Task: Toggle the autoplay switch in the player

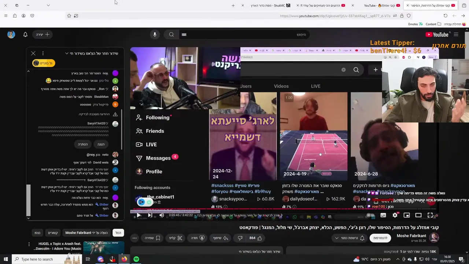Action: (x=371, y=215)
